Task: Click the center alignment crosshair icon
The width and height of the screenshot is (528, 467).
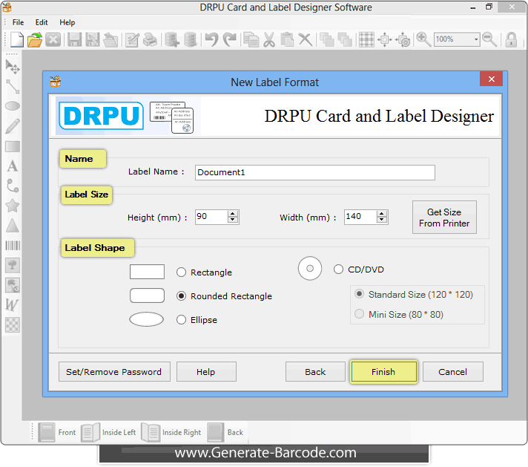Action: pyautogui.click(x=385, y=39)
